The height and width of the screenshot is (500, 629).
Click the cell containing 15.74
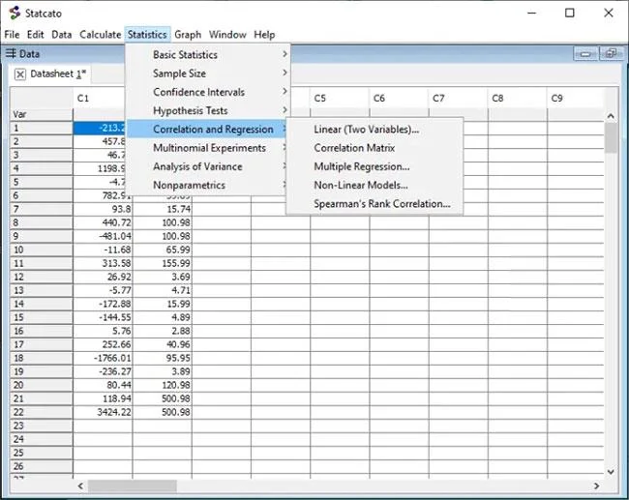pos(162,209)
